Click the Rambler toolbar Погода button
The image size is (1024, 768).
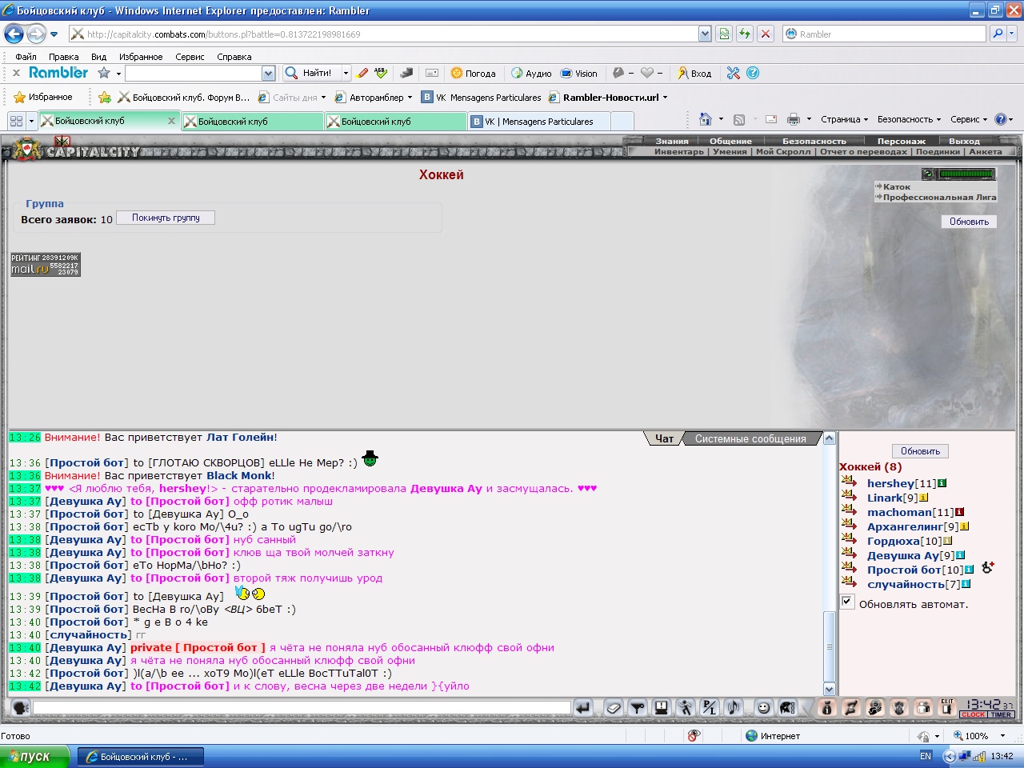473,73
